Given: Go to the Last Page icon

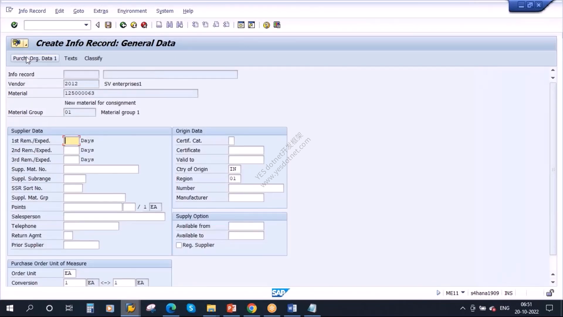Looking at the screenshot, I should pyautogui.click(x=226, y=25).
